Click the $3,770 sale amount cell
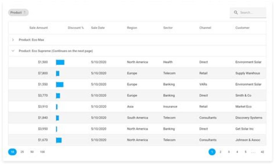This screenshot has height=165, width=275. pos(43,95)
